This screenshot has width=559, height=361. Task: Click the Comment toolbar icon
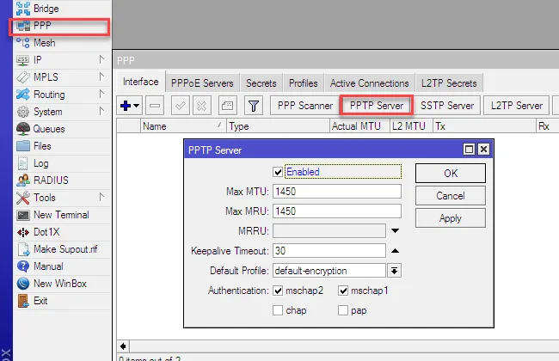(x=226, y=106)
